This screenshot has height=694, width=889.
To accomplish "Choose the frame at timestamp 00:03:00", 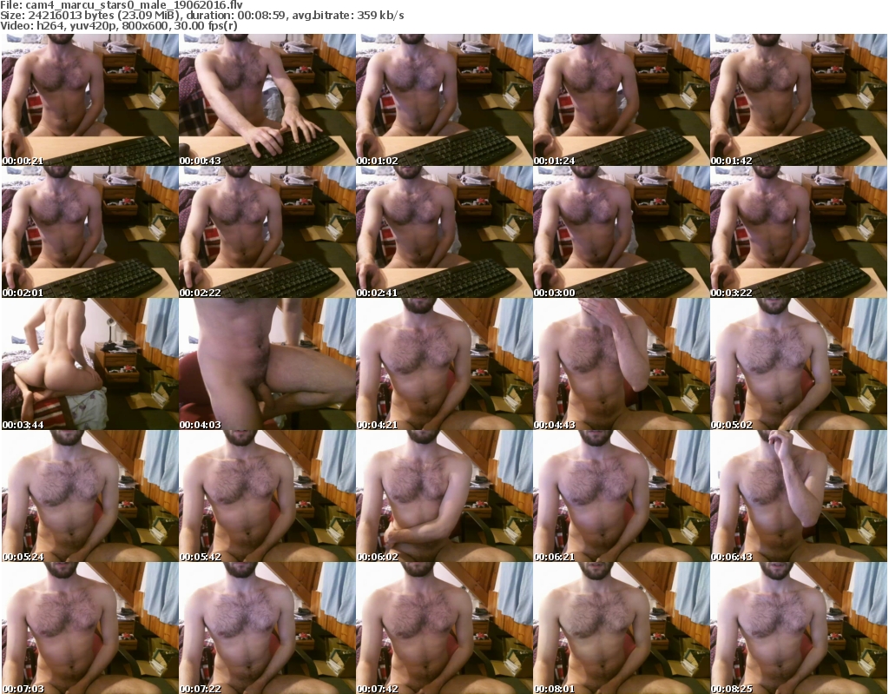I will pos(621,232).
